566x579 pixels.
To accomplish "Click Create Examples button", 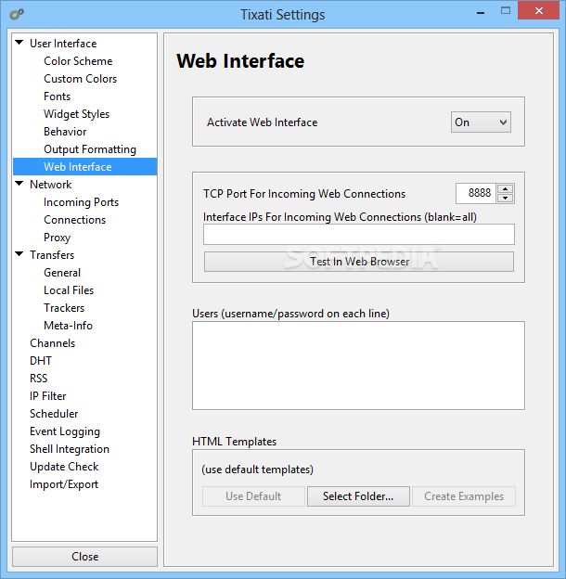I will [x=464, y=496].
